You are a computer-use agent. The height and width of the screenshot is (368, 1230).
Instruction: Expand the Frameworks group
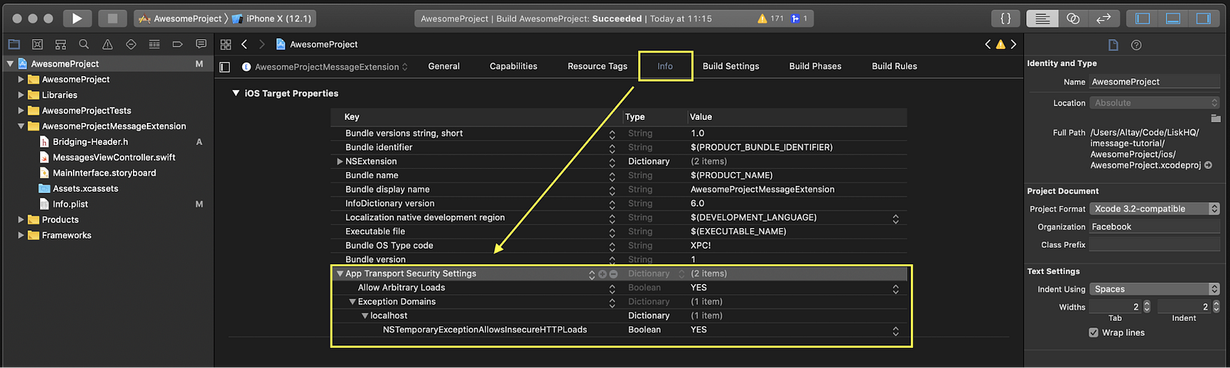21,235
